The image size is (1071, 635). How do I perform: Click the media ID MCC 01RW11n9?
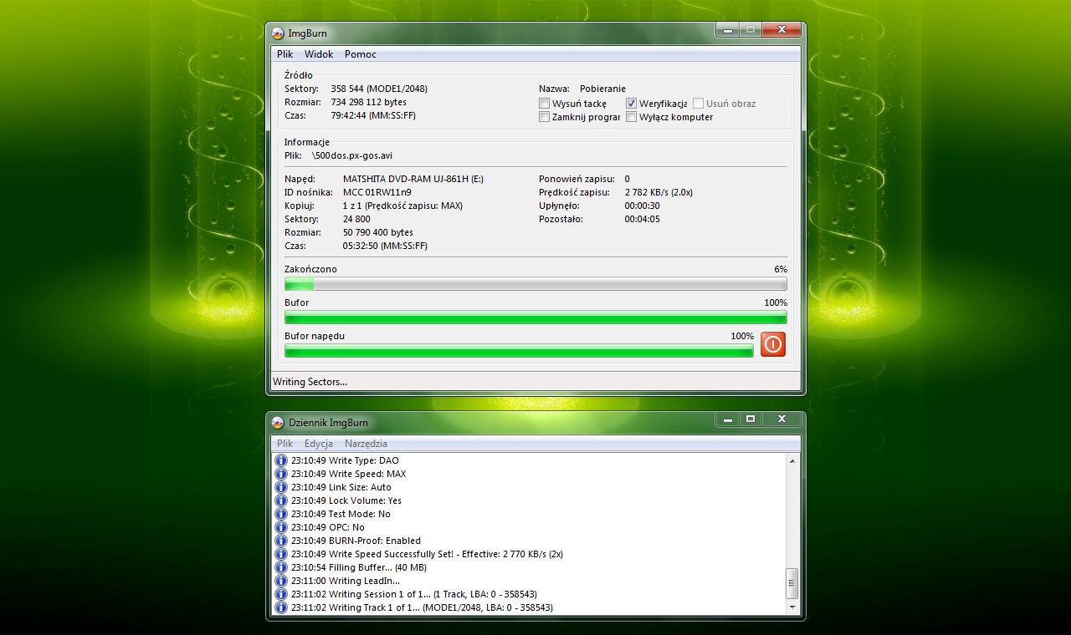(x=377, y=192)
